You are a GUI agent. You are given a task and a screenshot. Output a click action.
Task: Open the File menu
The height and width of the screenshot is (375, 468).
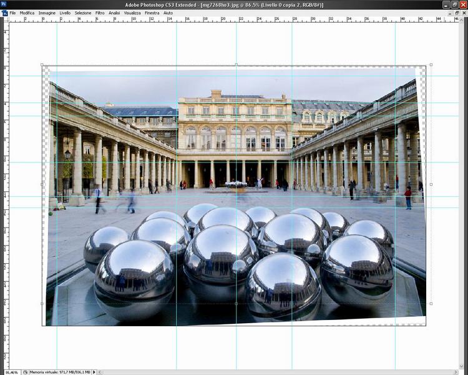coord(12,12)
